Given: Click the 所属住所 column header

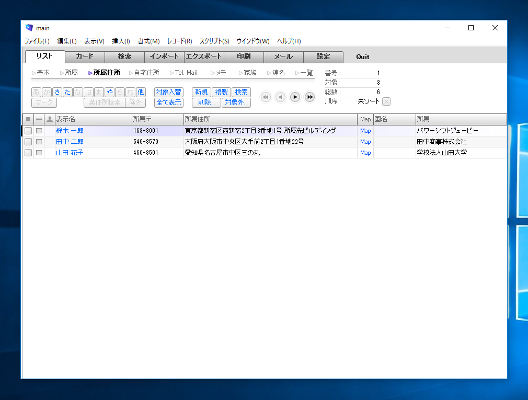Looking at the screenshot, I should coord(270,119).
